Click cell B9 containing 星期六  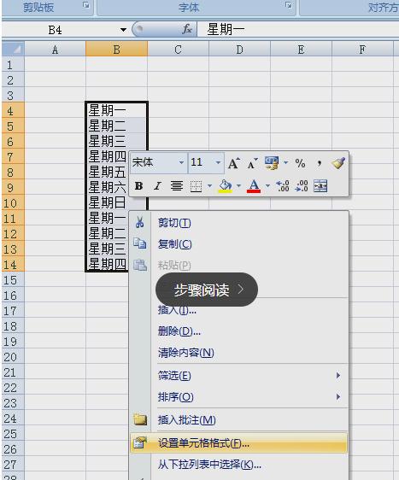coord(107,187)
